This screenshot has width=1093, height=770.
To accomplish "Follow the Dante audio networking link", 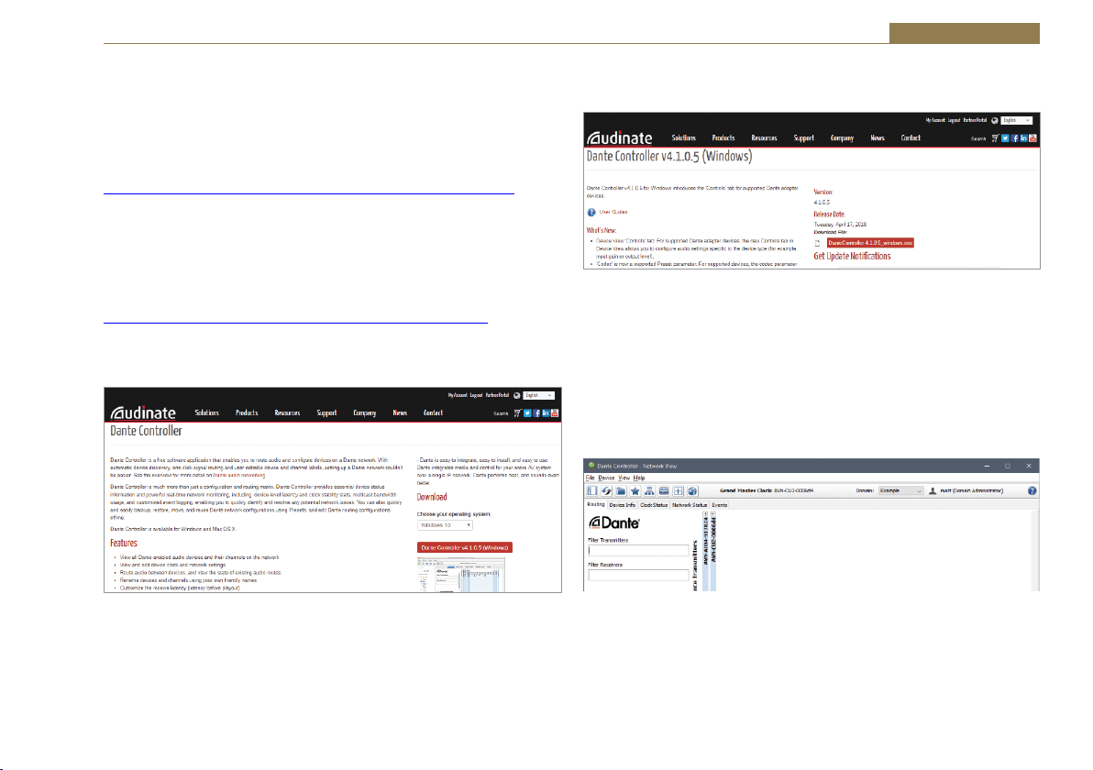I will (239, 475).
